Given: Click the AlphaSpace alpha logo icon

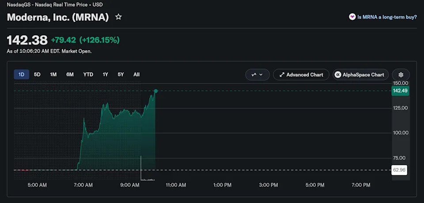Looking at the screenshot, I should (x=337, y=75).
